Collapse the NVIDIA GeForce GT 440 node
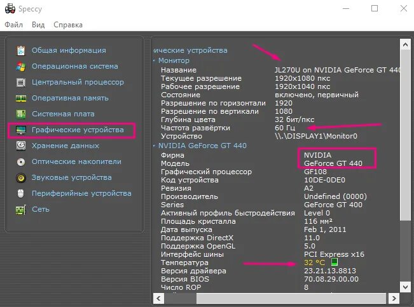414x307 pixels. pyautogui.click(x=155, y=146)
